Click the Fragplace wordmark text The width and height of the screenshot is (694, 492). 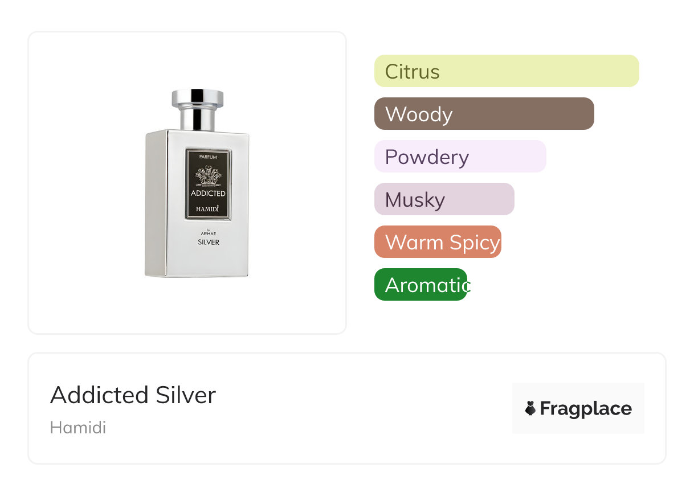(x=585, y=408)
